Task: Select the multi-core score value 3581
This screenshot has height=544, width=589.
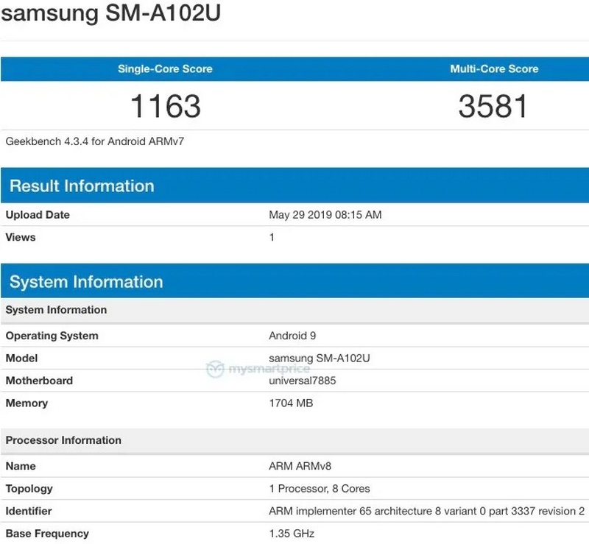Action: coord(493,107)
